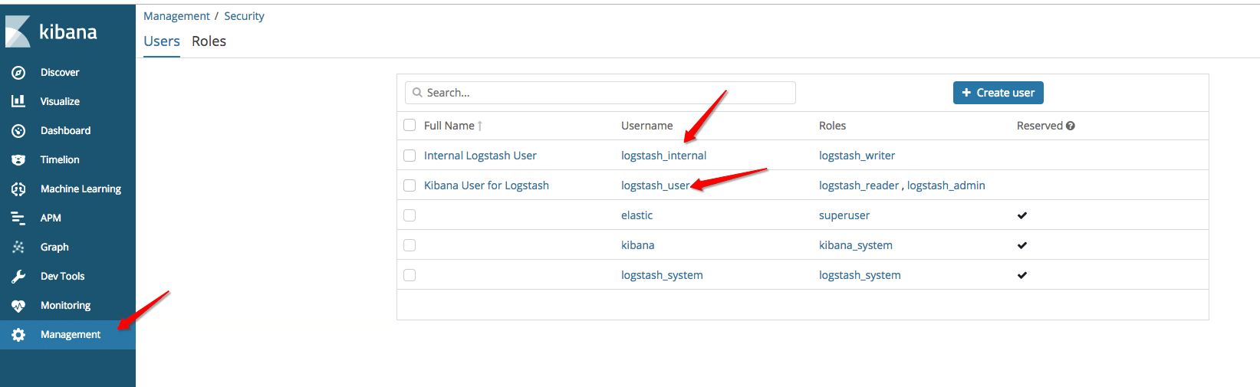Image resolution: width=1260 pixels, height=387 pixels.
Task: Click the Management breadcrumb link
Action: click(176, 16)
